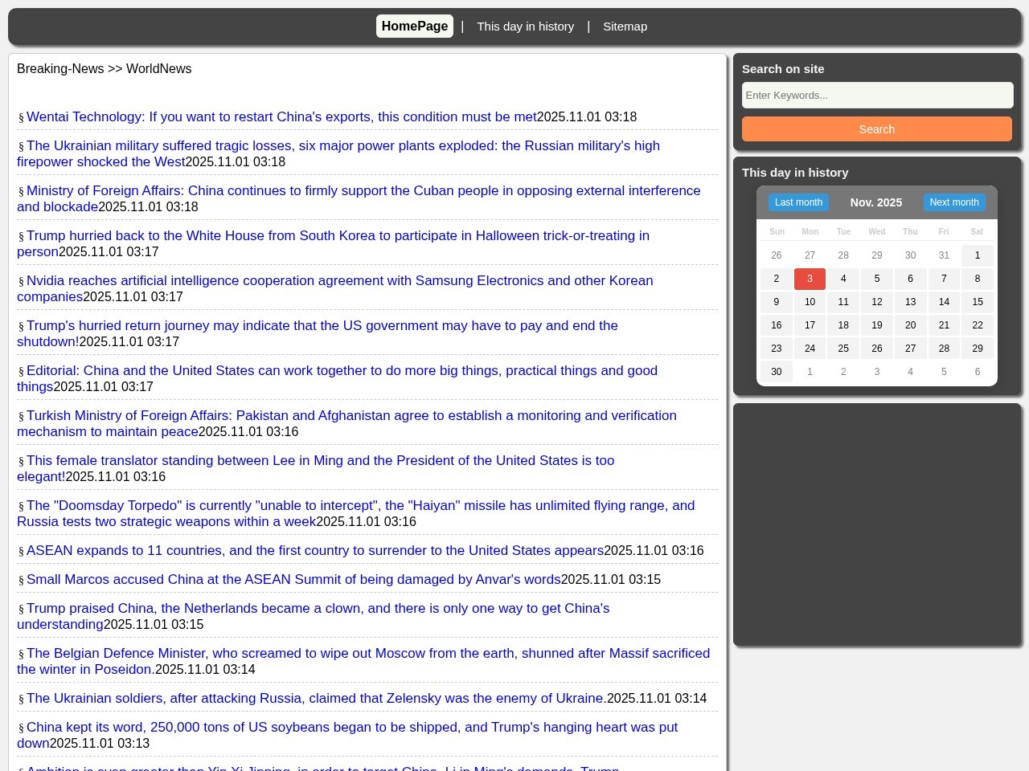
Task: Read Trump Halloween trick-or-treating article
Action: [x=338, y=236]
